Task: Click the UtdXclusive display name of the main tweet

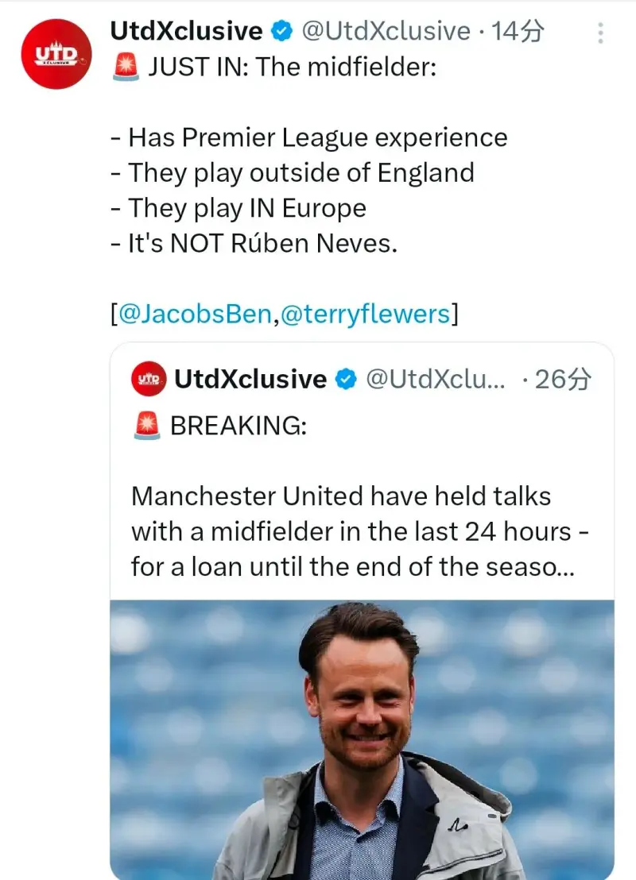Action: click(x=187, y=32)
